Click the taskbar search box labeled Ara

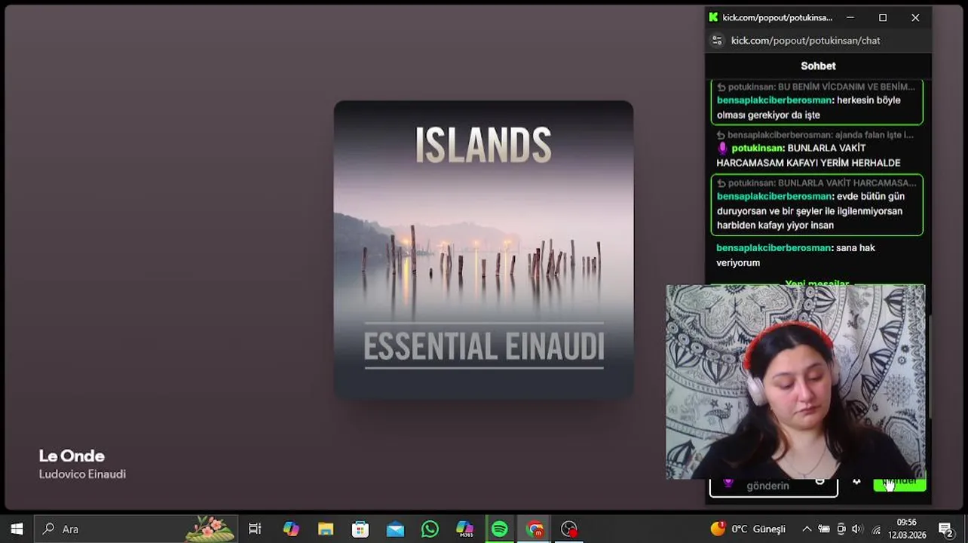(x=136, y=529)
